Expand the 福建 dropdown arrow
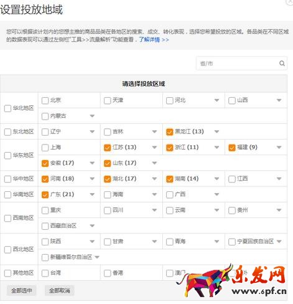This screenshot has width=293, height=304. [279, 148]
